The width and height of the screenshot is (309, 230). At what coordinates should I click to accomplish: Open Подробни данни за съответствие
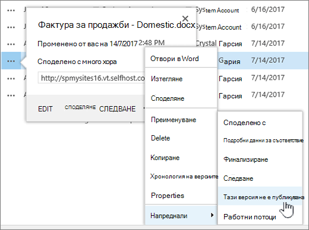click(263, 140)
